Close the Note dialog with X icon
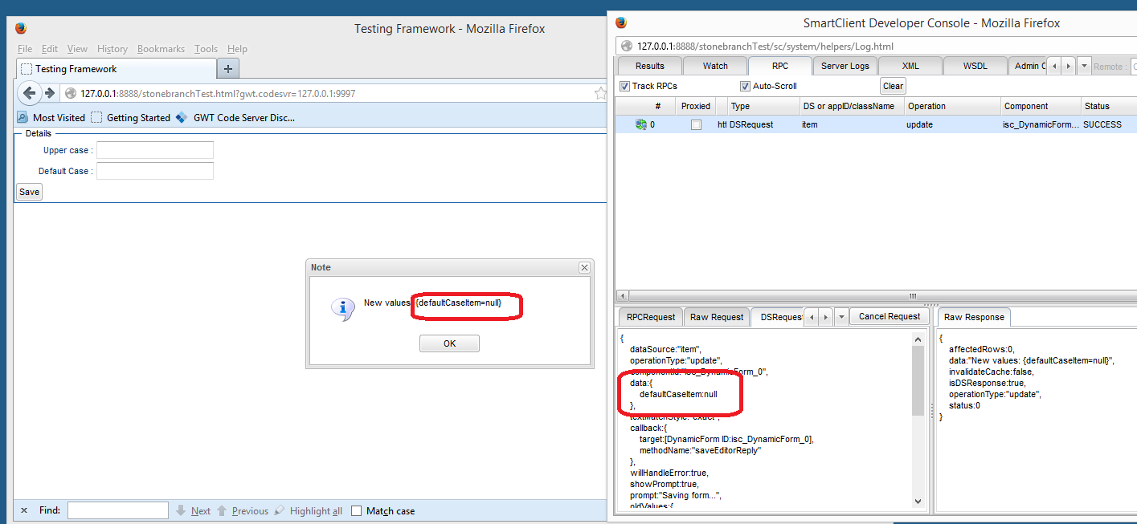Viewport: 1137px width, 524px height. [x=584, y=267]
